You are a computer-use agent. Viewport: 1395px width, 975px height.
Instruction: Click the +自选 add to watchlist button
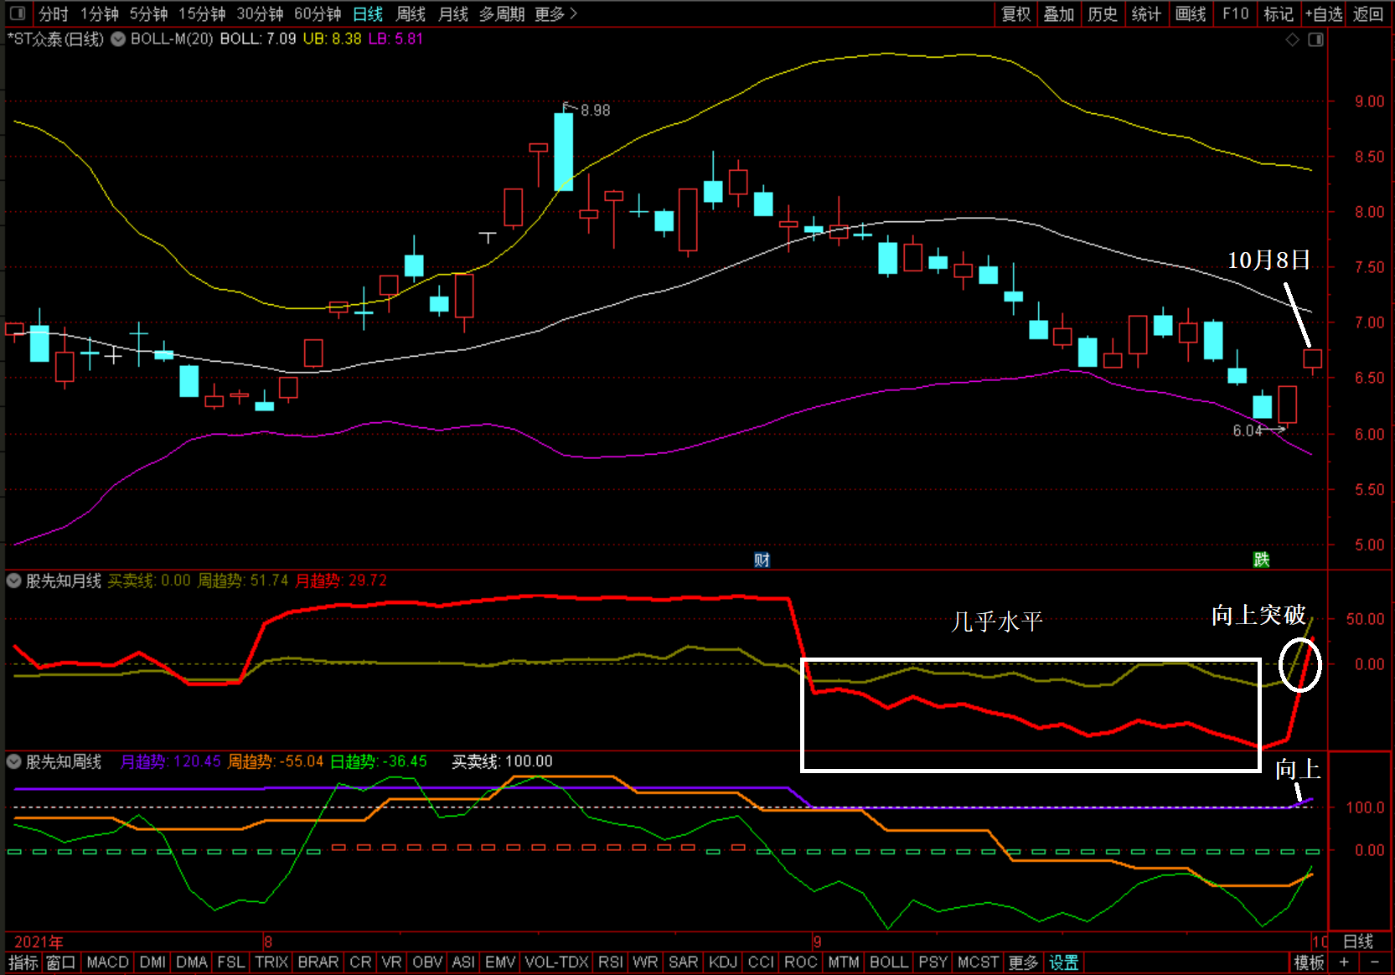coord(1324,14)
